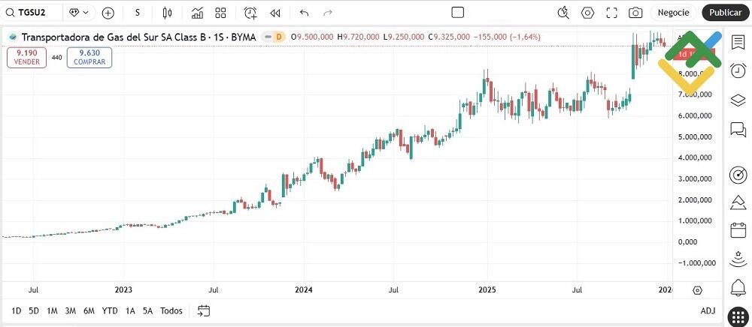Start bar replay with the rewind icon
Viewport: 752px width, 327px height.
tap(274, 13)
